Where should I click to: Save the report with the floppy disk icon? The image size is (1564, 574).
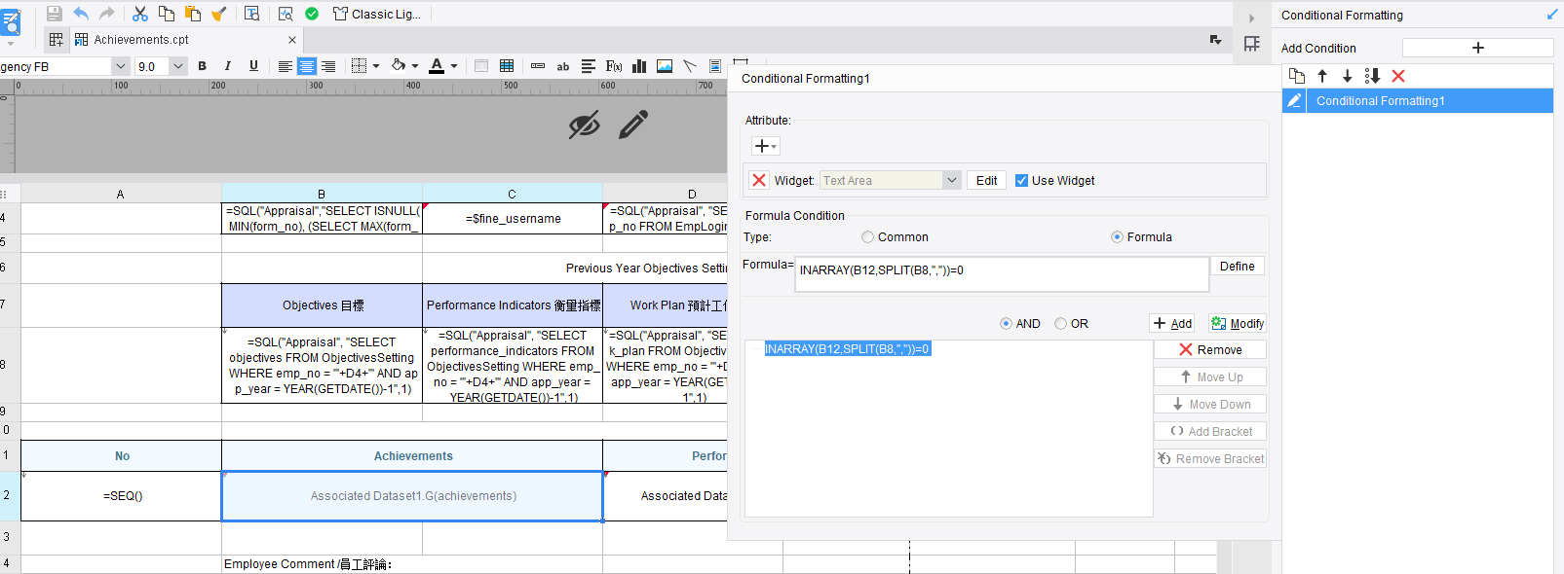55,14
